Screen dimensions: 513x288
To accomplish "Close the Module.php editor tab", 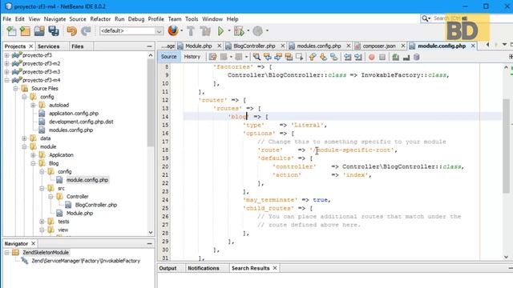I will pyautogui.click(x=219, y=46).
